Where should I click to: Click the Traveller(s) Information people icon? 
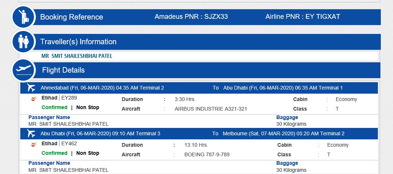(24, 42)
